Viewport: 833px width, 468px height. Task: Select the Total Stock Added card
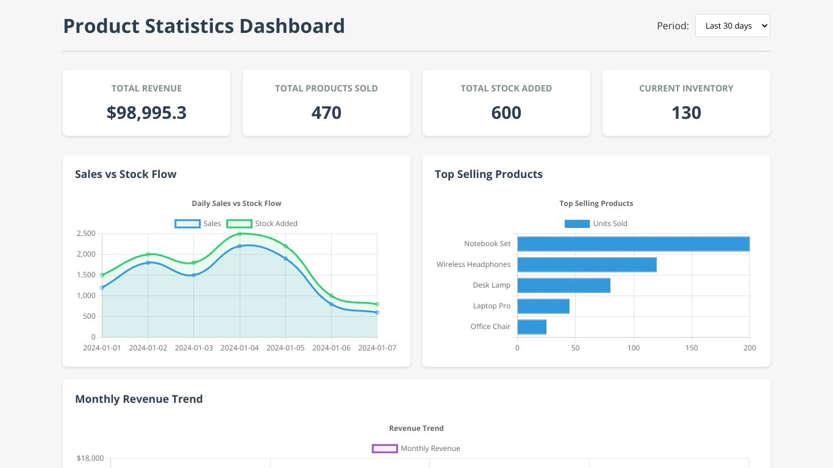(506, 103)
